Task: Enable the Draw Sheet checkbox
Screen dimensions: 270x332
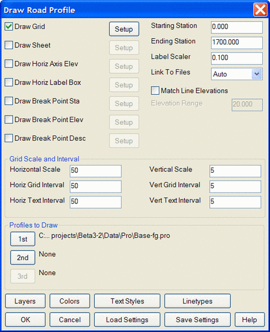Action: (x=9, y=45)
